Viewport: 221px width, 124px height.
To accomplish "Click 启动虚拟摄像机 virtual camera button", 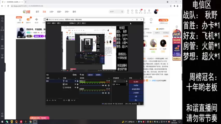I will [x=136, y=89].
